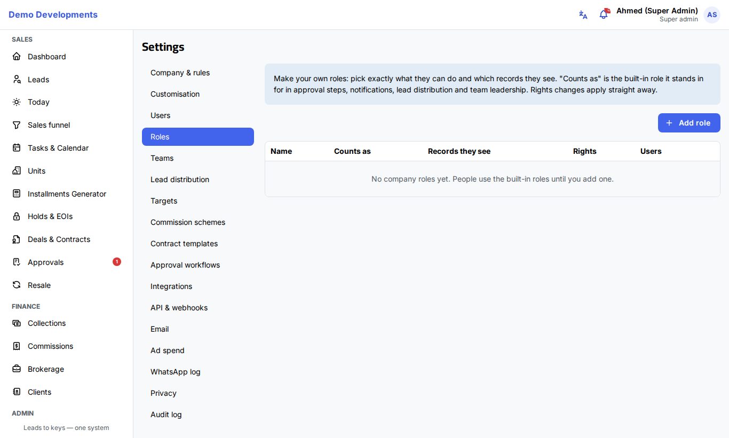Open the Audit log section
The height and width of the screenshot is (438, 729).
click(198, 414)
